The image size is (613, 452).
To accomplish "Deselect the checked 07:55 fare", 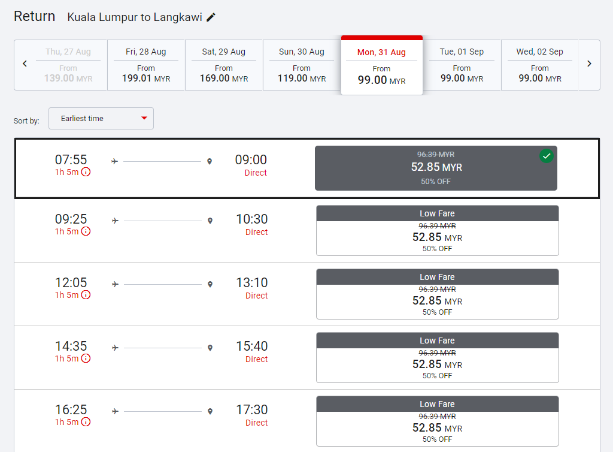I will click(546, 156).
